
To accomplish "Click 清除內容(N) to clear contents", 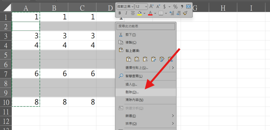I will point(134,100).
